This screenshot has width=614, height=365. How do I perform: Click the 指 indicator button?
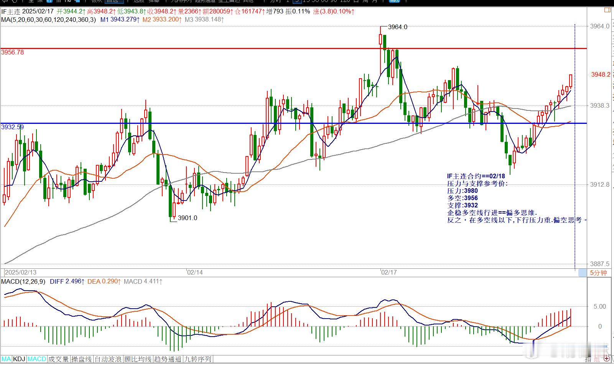click(x=588, y=359)
